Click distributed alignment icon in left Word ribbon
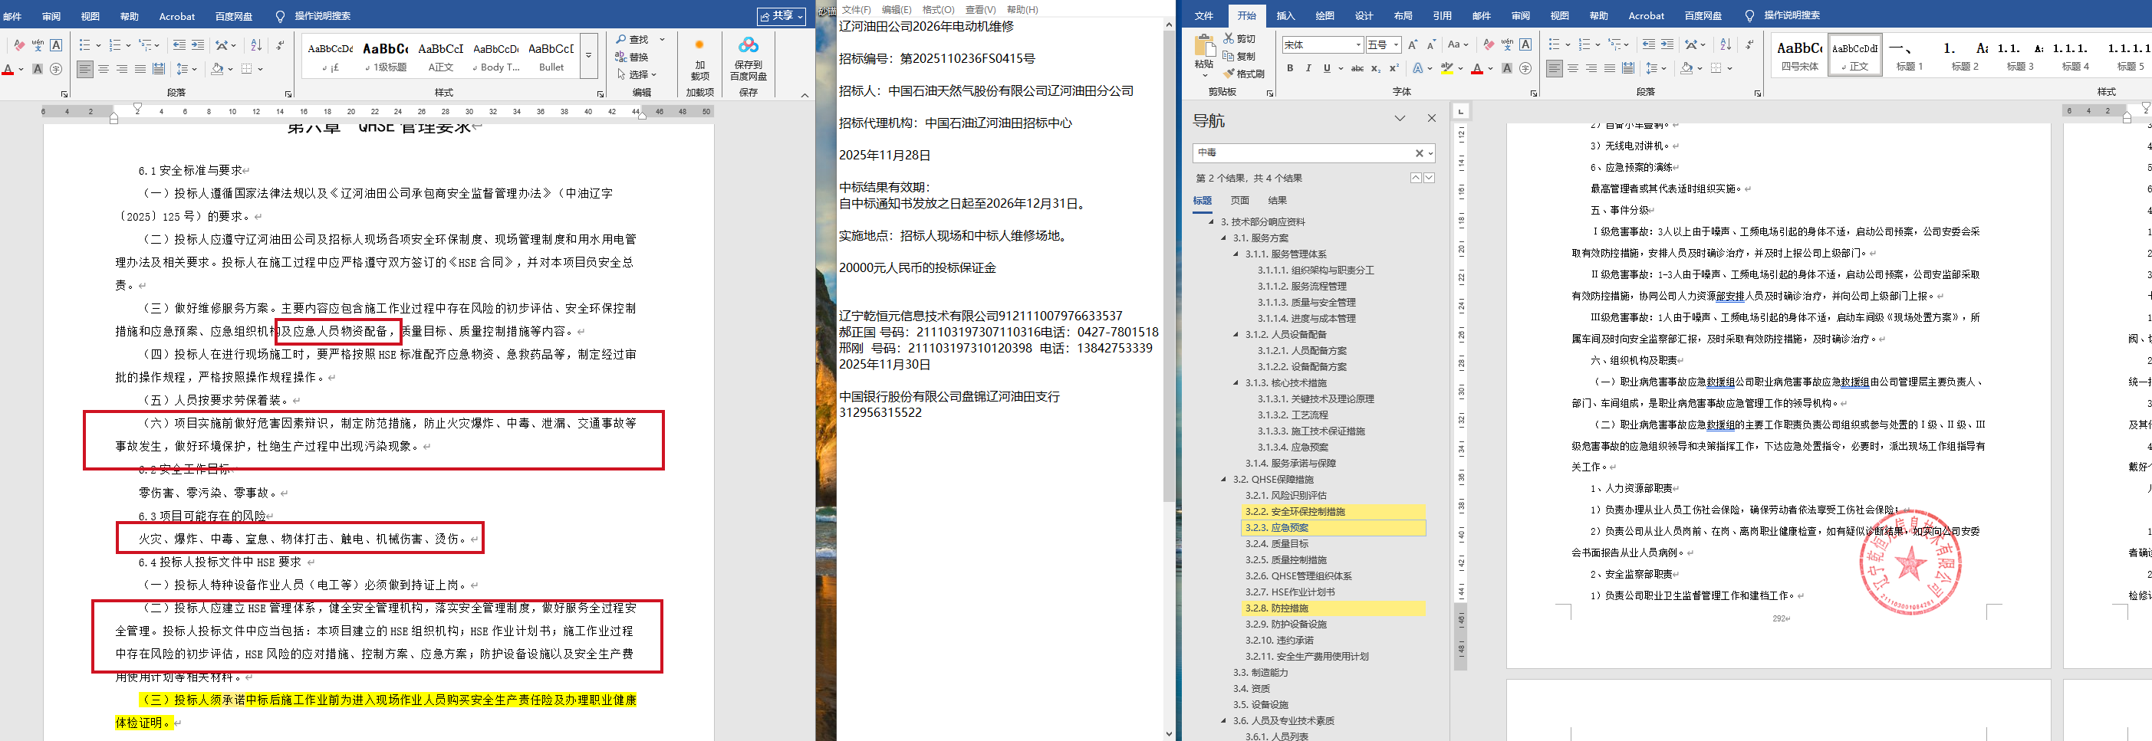2152x741 pixels. point(159,69)
